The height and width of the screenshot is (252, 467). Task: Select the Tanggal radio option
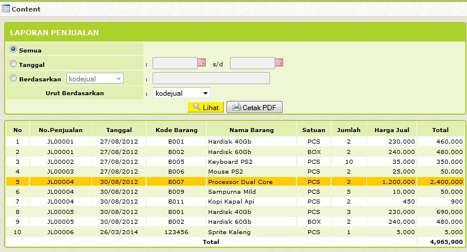click(13, 63)
